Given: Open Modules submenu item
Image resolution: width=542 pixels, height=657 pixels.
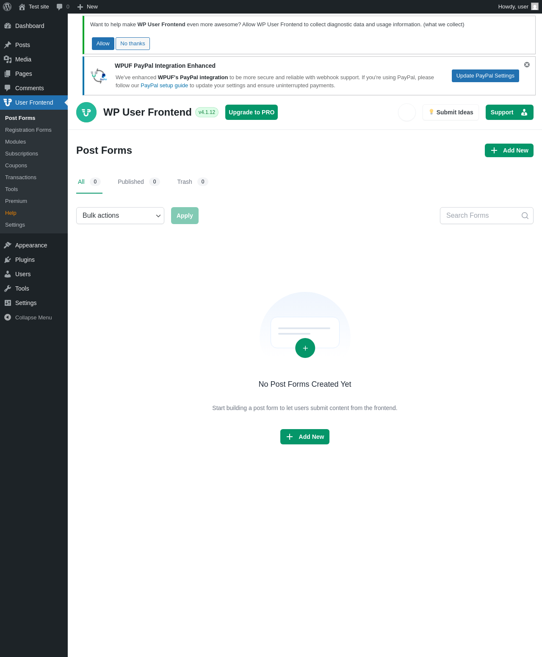Looking at the screenshot, I should click(x=16, y=142).
